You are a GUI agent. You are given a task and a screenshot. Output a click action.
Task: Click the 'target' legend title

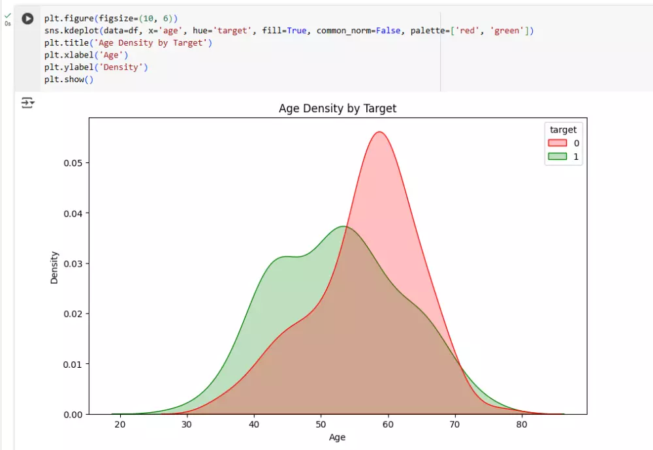click(x=563, y=130)
